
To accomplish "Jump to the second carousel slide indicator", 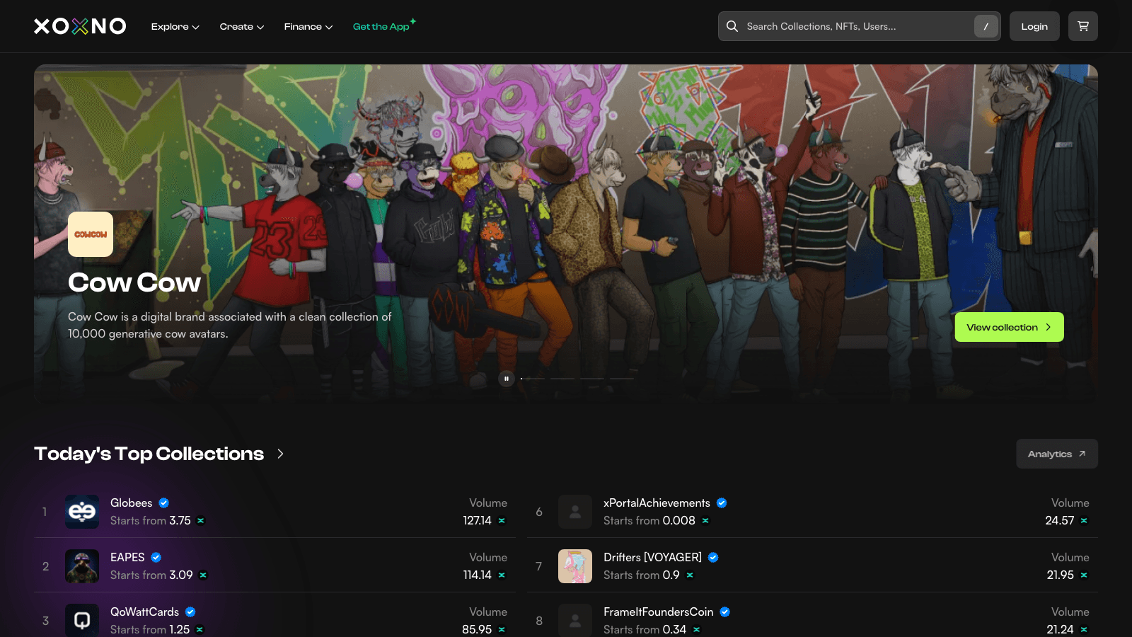I will pyautogui.click(x=563, y=379).
